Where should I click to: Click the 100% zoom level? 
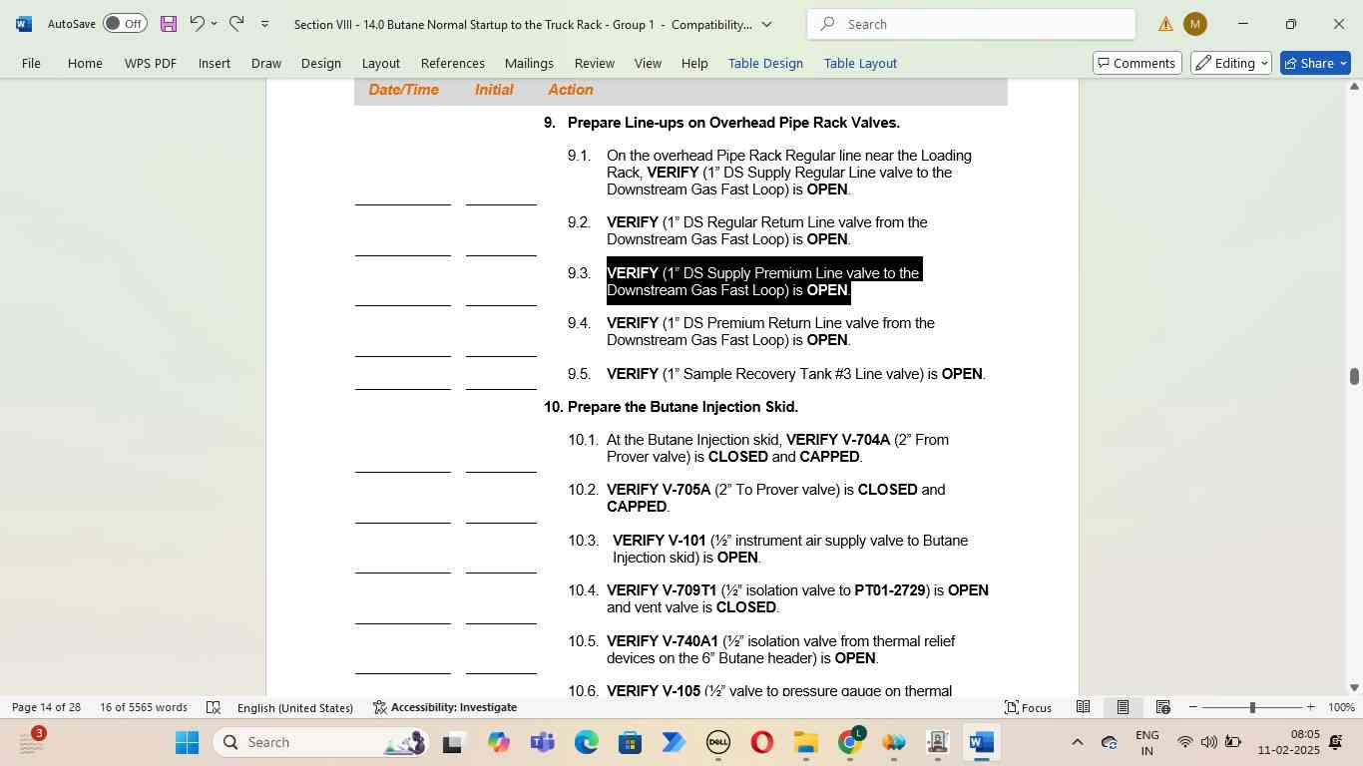point(1342,707)
